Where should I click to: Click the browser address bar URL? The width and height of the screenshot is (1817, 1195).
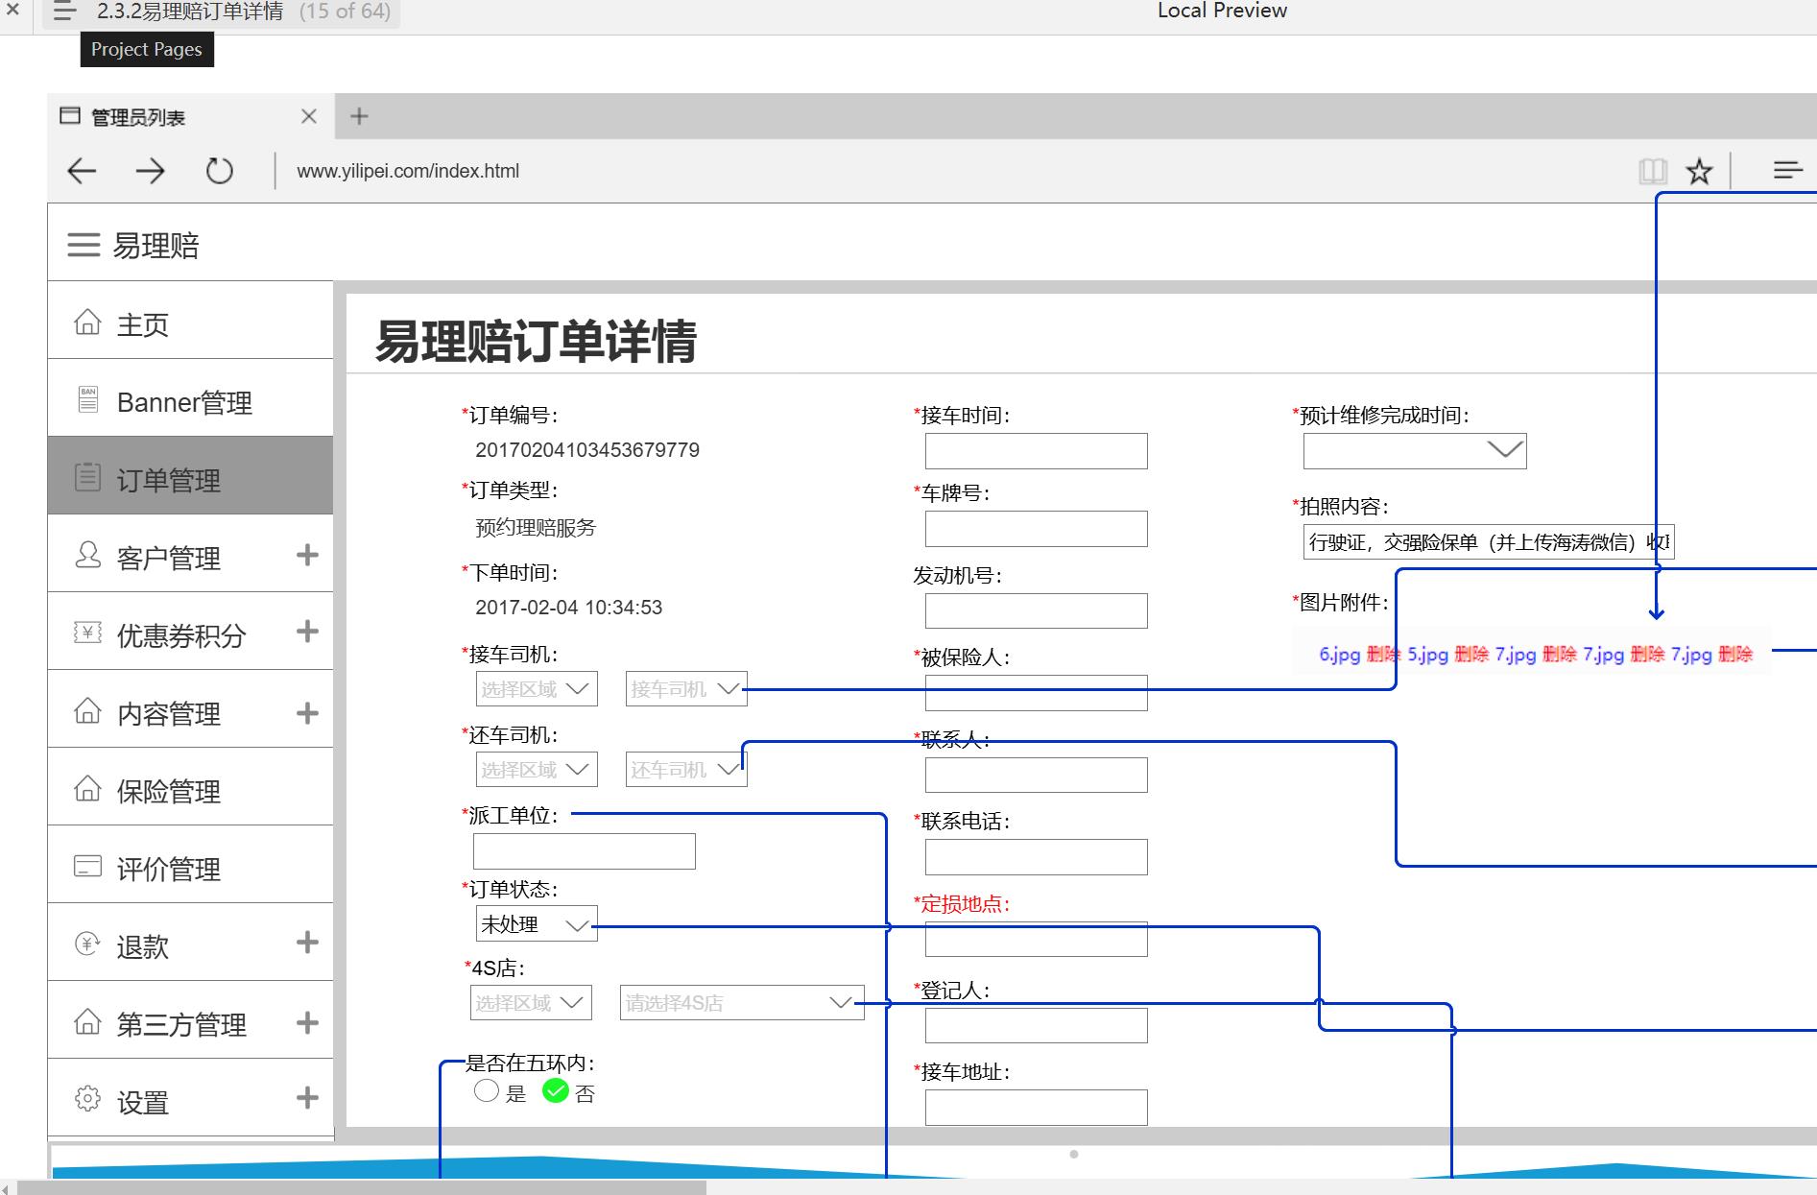(408, 171)
